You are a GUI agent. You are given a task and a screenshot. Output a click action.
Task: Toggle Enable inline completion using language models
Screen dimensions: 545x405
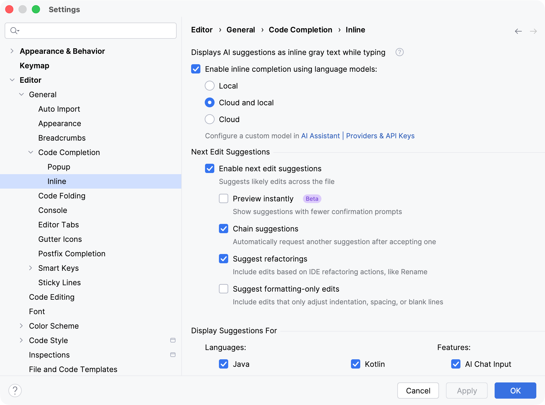[x=196, y=69]
